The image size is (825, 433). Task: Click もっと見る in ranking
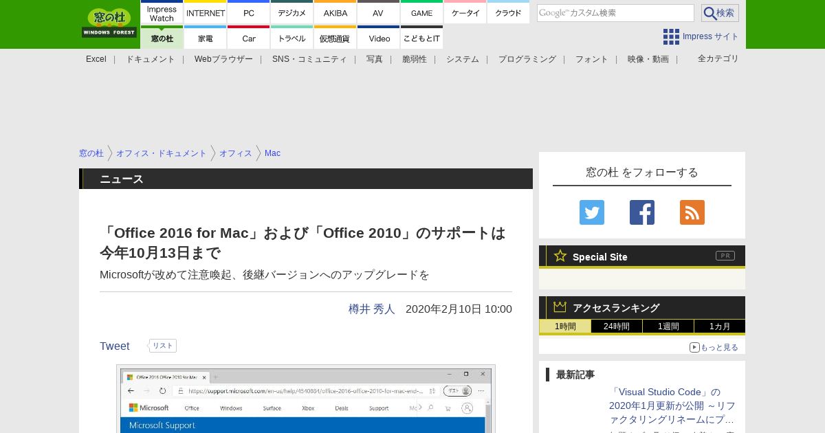[714, 348]
